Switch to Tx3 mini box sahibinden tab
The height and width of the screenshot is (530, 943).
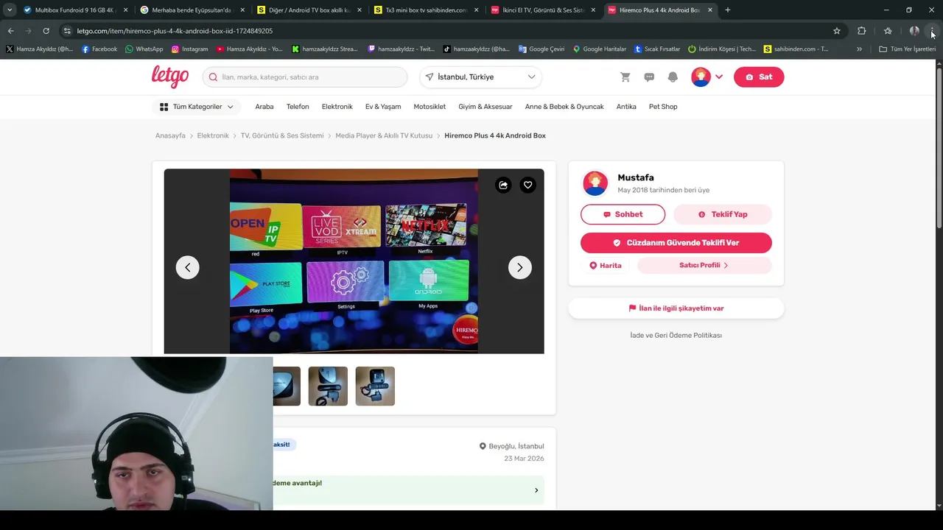[427, 10]
